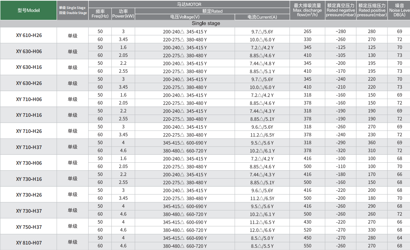The height and width of the screenshot is (250, 410).
Task: Click the noise level value 64
Action: [399, 238]
